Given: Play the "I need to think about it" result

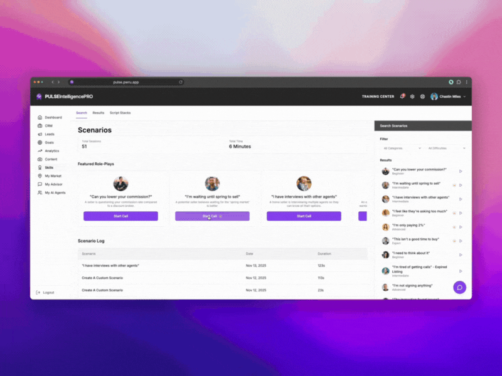Looking at the screenshot, I should click(461, 255).
